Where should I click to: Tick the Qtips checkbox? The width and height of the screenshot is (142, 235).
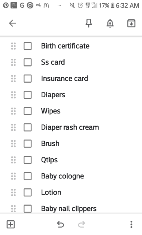[28, 160]
